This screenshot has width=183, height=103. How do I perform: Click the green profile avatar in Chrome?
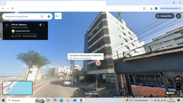click(x=156, y=8)
